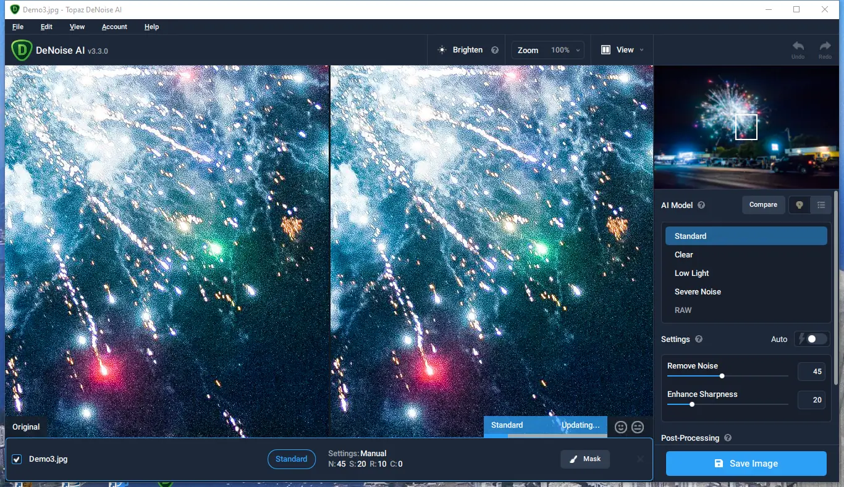Click the 'Settings: Manual' text

pyautogui.click(x=357, y=454)
